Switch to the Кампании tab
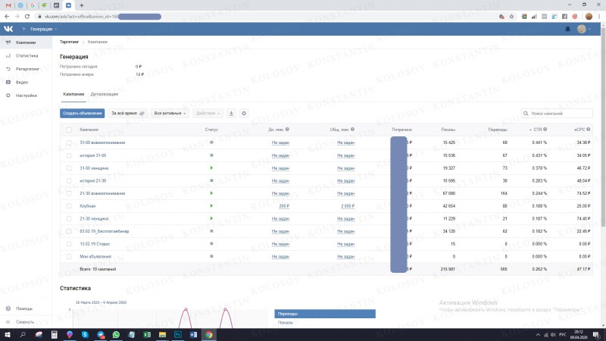606x341 pixels. (x=73, y=94)
